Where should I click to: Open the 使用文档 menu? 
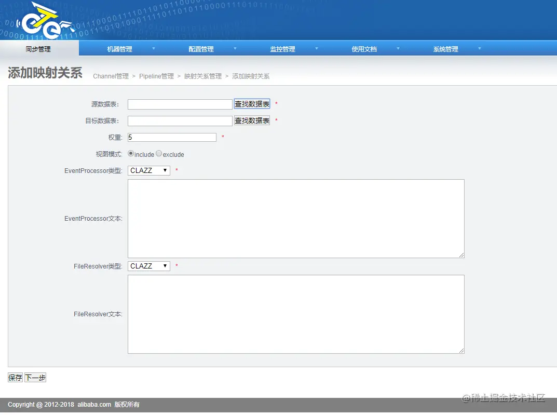(364, 49)
